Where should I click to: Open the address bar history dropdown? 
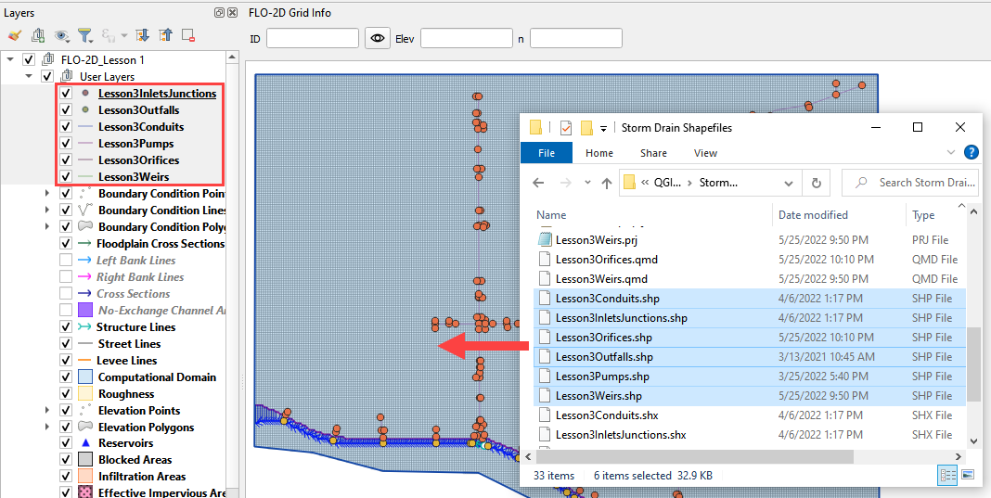point(789,183)
